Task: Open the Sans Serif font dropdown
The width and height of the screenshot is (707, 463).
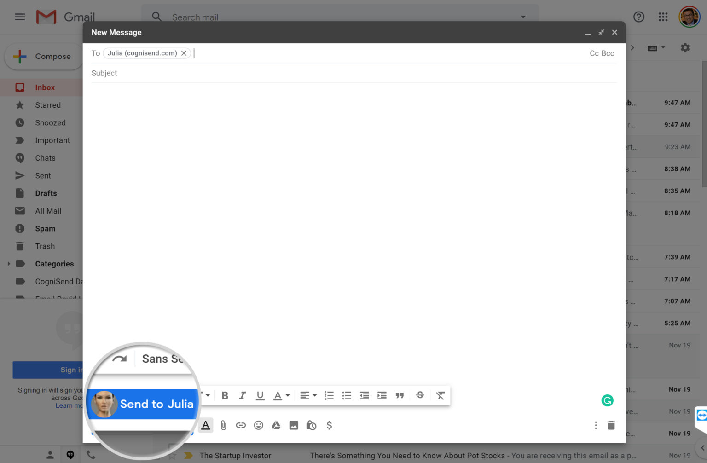Action: 162,359
